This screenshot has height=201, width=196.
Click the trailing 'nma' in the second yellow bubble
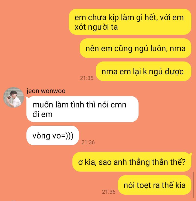[178, 49]
